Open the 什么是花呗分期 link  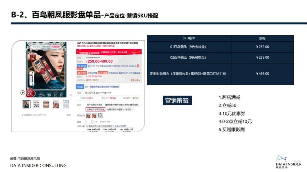pos(119,126)
